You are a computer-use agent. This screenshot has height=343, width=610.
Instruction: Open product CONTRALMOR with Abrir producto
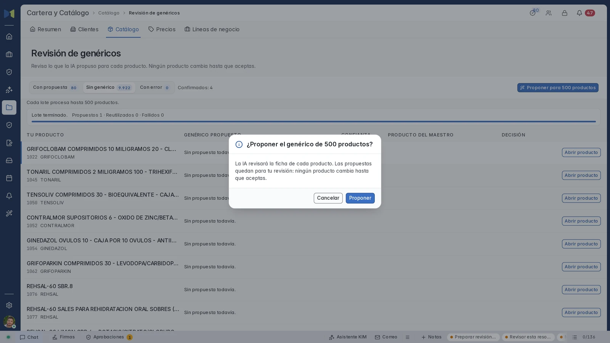click(581, 221)
